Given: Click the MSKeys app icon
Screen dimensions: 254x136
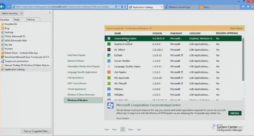Looking at the screenshot, I should pyautogui.click(x=109, y=89).
